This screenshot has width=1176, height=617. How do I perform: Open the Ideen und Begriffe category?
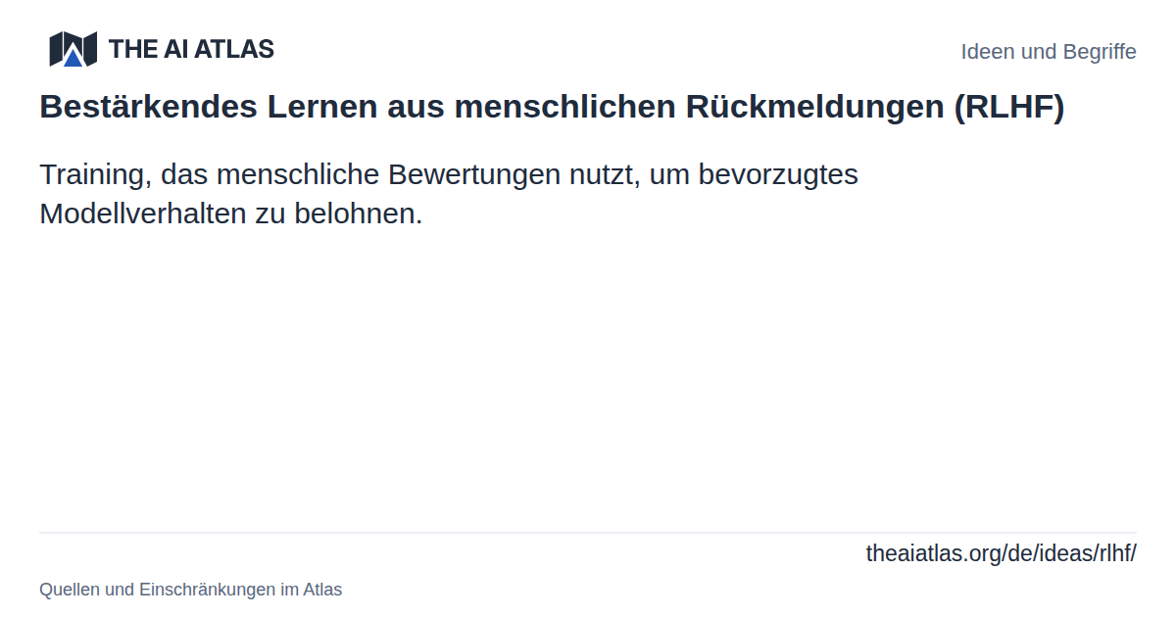click(1049, 52)
